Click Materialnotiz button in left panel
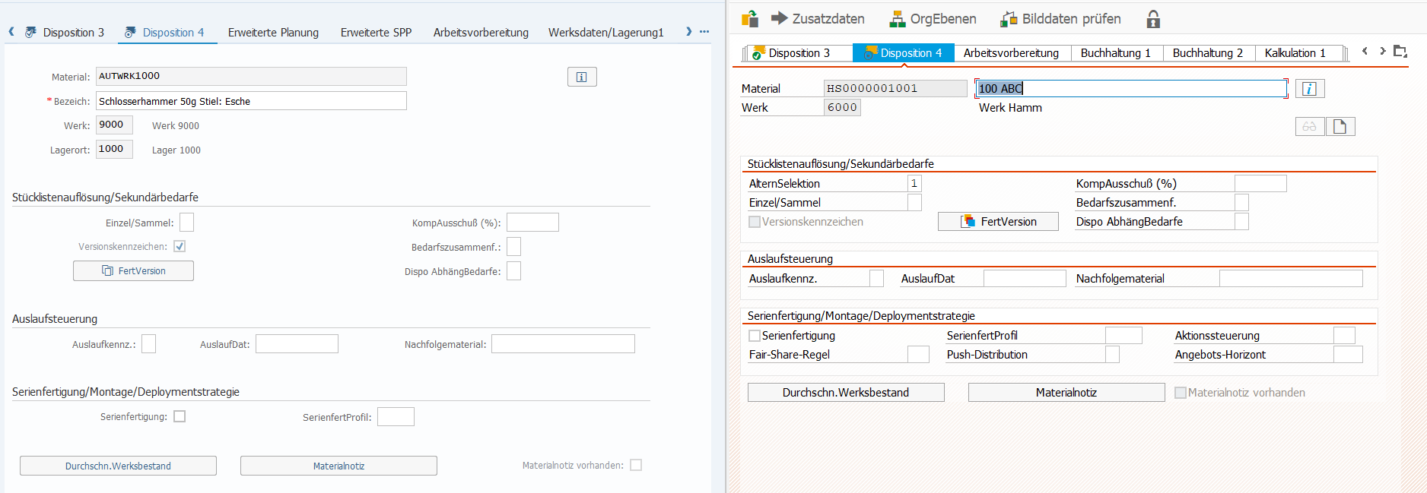The height and width of the screenshot is (493, 1427). [x=338, y=466]
